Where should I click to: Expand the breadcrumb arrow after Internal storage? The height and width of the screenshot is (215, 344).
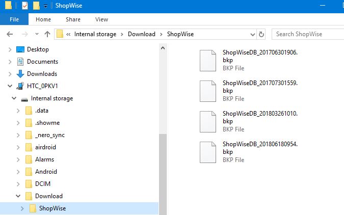point(122,34)
